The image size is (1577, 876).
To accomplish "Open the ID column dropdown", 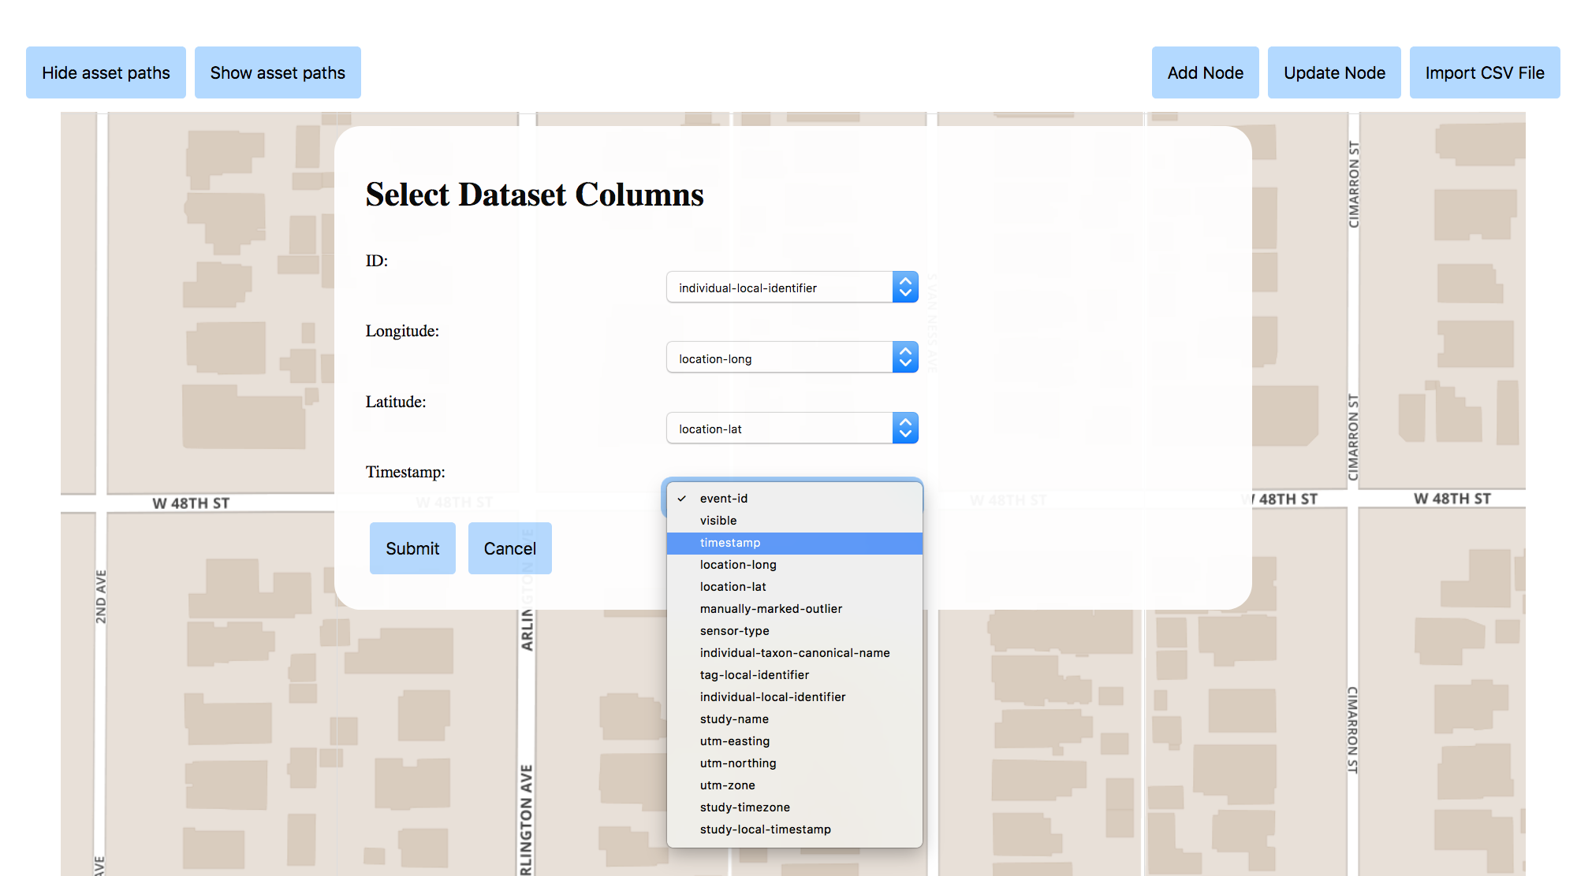I will [792, 288].
